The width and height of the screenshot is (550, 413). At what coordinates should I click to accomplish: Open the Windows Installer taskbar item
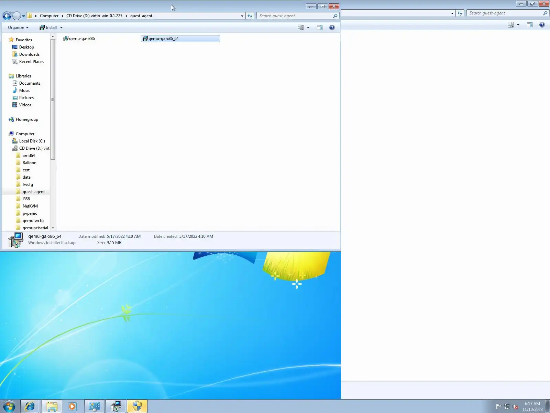(116, 406)
